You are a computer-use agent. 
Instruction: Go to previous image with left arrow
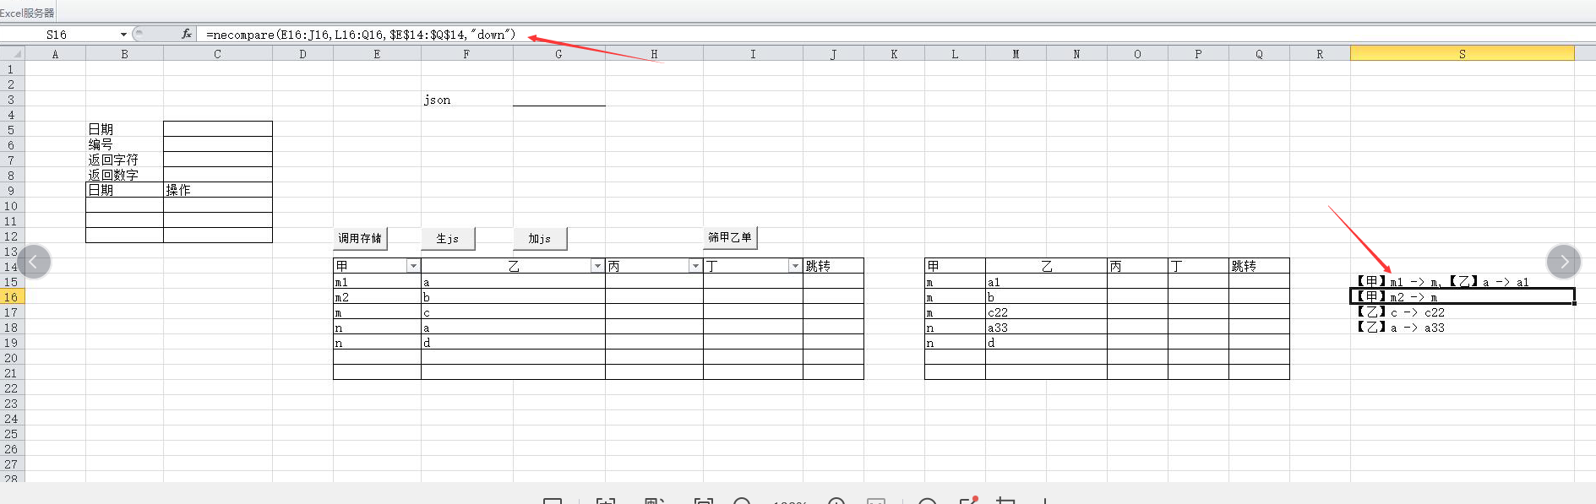pyautogui.click(x=34, y=262)
